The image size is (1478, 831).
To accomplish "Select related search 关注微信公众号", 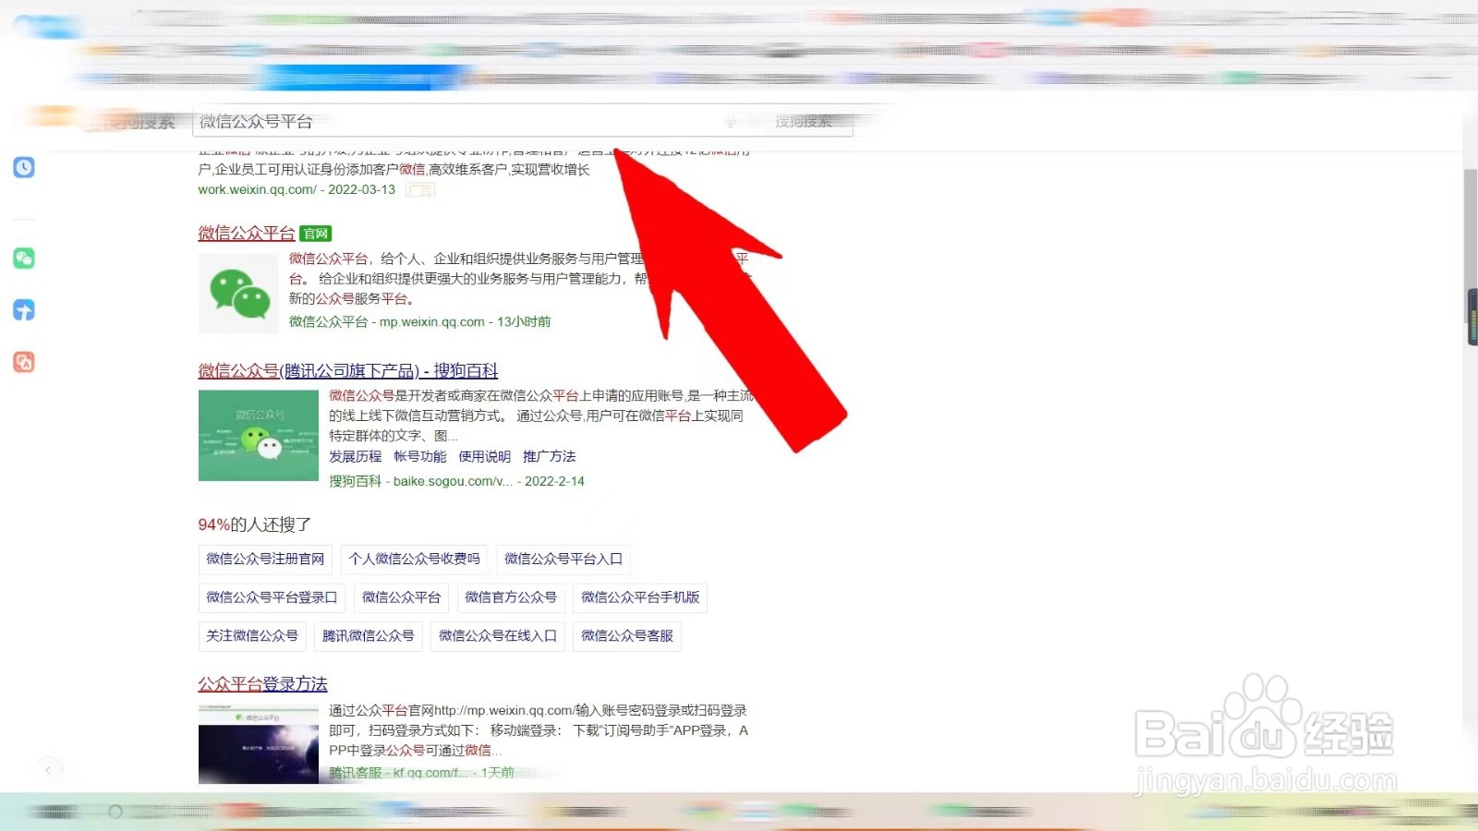I will pyautogui.click(x=252, y=635).
